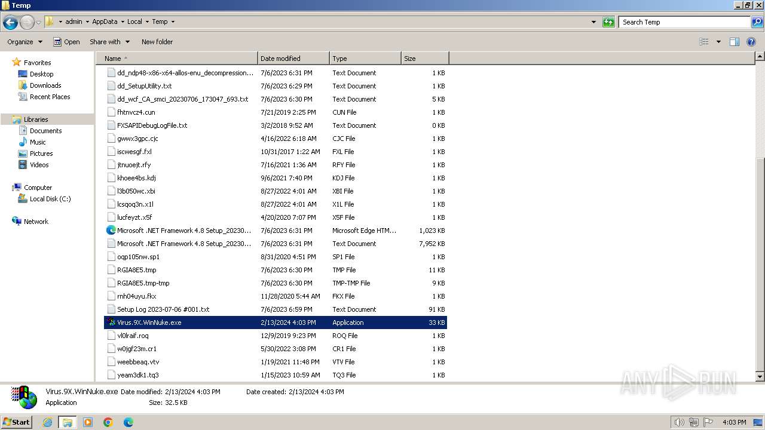Viewport: 765px width, 430px height.
Task: Click the refresh icon next to address bar
Action: [x=608, y=22]
